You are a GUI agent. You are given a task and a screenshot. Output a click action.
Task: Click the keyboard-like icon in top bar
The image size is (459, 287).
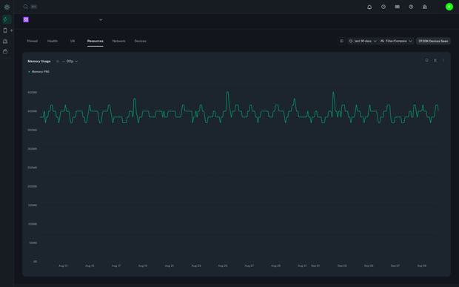[x=398, y=7]
